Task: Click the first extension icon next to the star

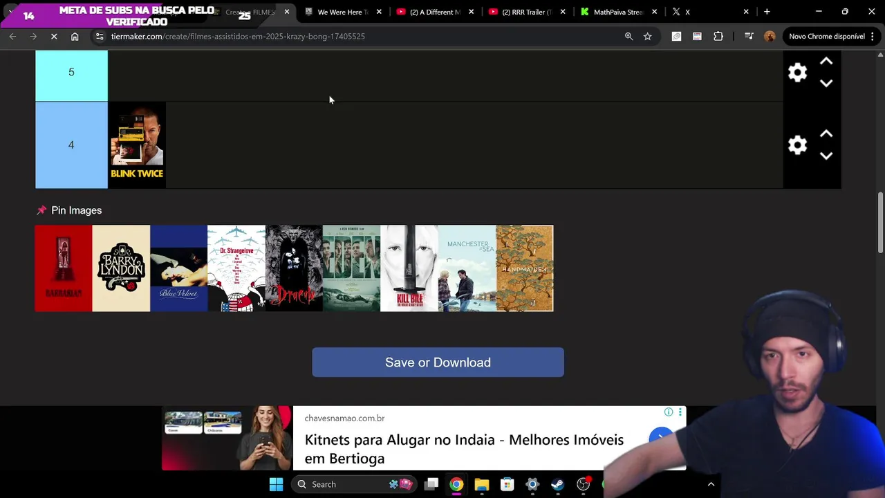Action: click(x=676, y=37)
